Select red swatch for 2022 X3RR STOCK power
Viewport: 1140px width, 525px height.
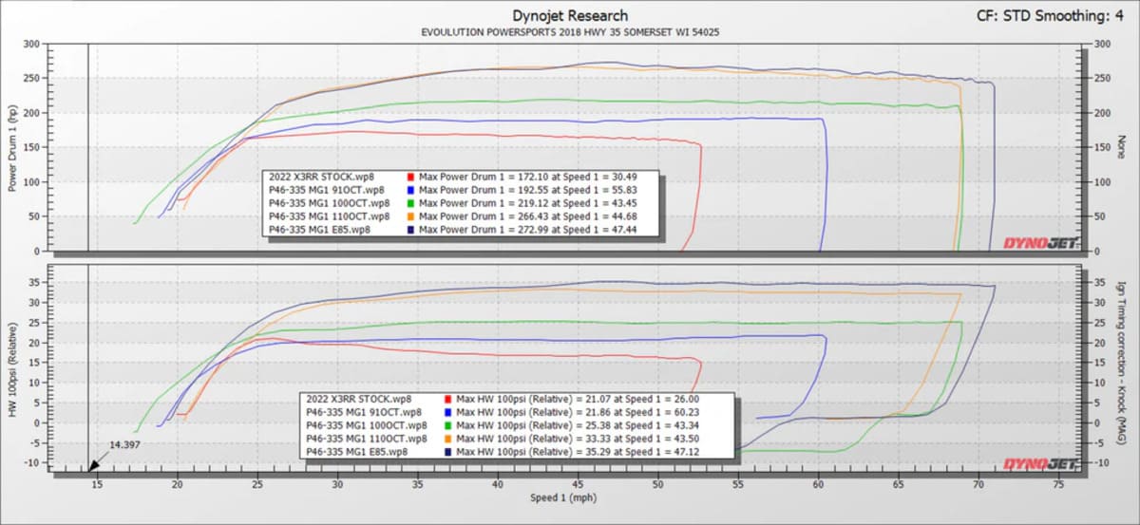[x=409, y=178]
